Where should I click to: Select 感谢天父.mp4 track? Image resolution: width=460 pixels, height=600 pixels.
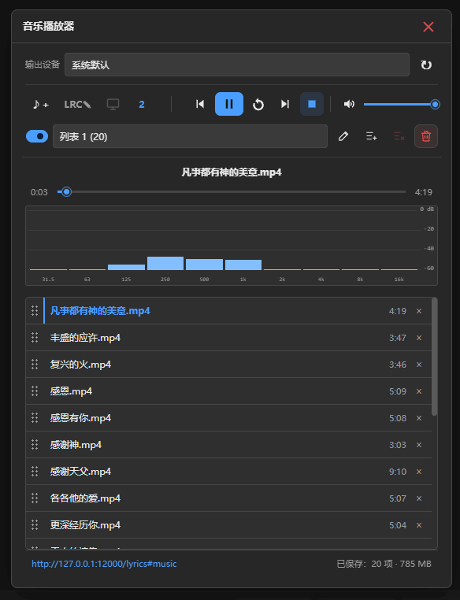[x=228, y=472]
